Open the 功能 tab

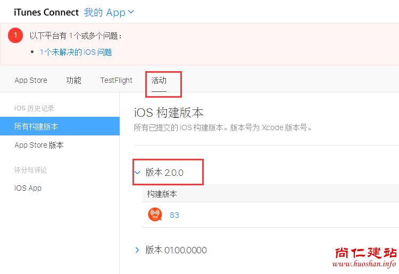(73, 80)
